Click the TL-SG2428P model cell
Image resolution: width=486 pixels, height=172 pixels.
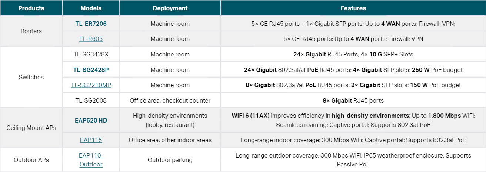click(x=91, y=70)
